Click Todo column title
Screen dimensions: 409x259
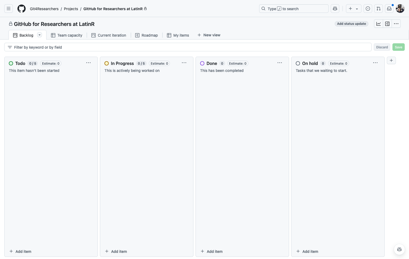click(x=20, y=63)
